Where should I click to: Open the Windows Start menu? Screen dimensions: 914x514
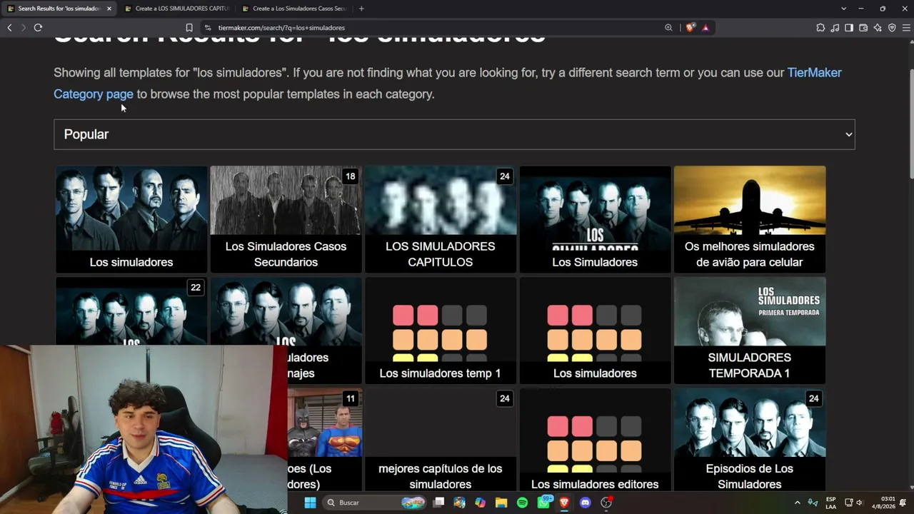310,503
